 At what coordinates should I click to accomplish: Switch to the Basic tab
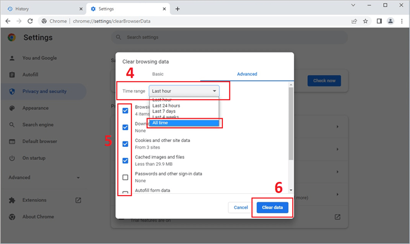(x=158, y=74)
